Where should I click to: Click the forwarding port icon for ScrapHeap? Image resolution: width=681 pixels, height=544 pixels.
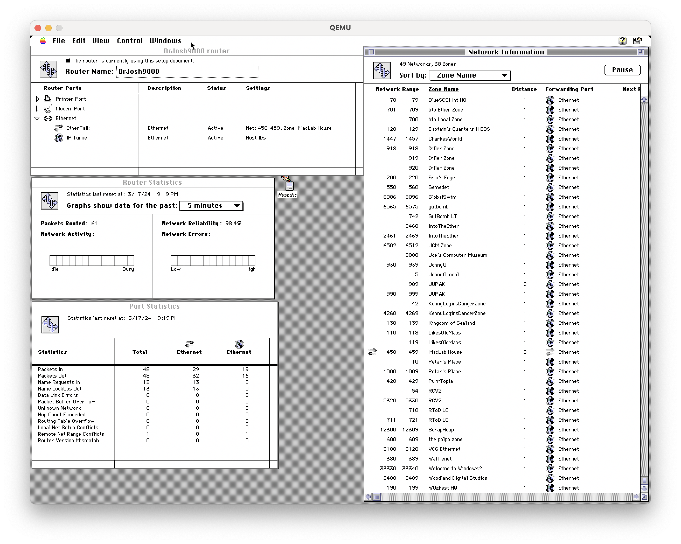coord(550,430)
